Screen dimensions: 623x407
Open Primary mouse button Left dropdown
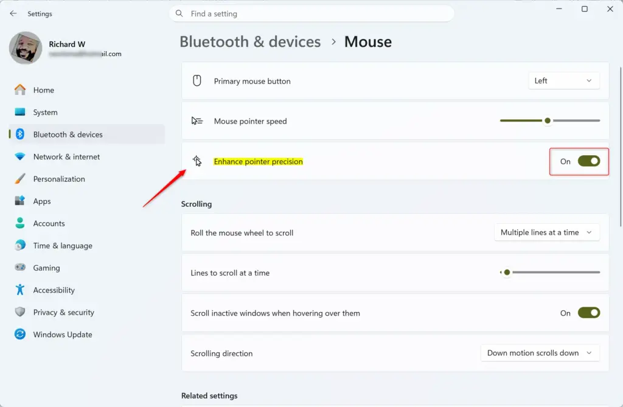click(x=563, y=81)
